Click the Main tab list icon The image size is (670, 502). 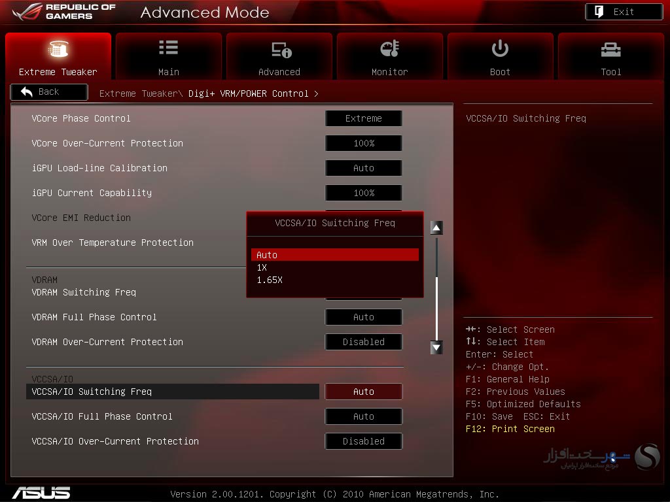tap(168, 47)
